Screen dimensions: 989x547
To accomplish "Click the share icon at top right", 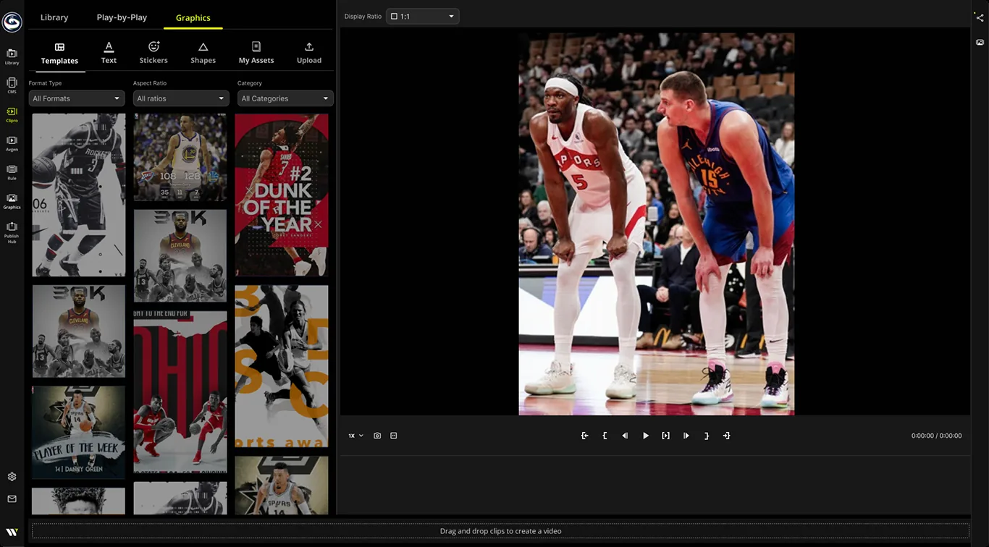I will [x=980, y=17].
